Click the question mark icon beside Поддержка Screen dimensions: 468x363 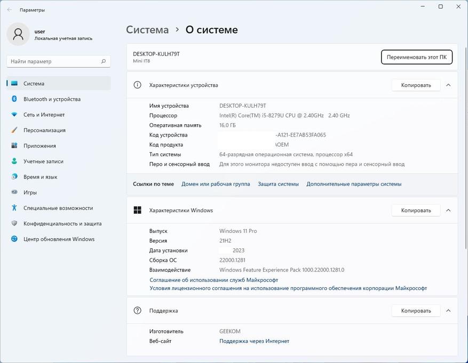pos(137,311)
